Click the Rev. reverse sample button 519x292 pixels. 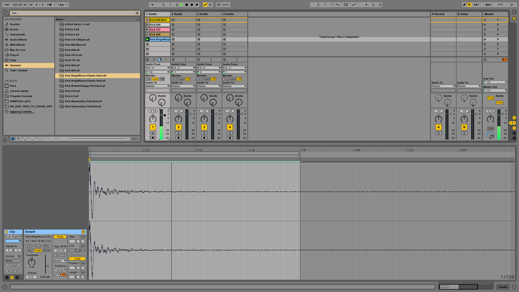pyautogui.click(x=46, y=246)
